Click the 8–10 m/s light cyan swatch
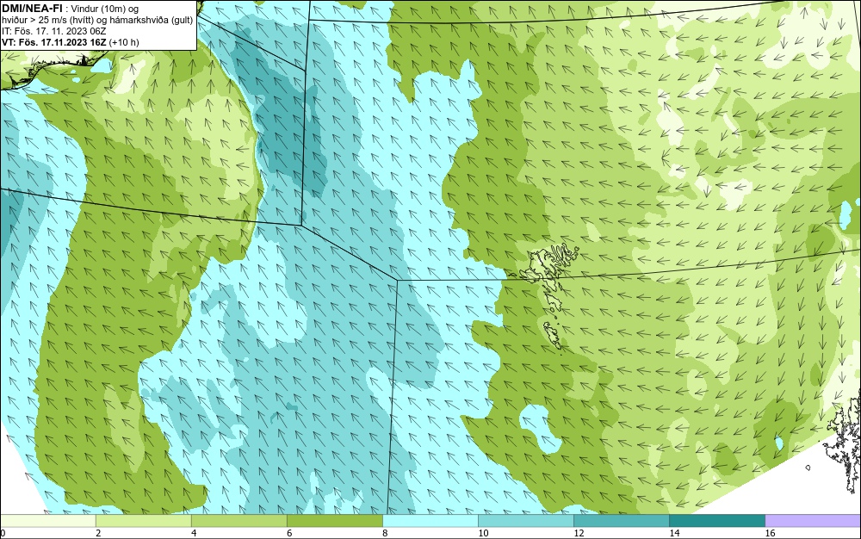 point(430,521)
